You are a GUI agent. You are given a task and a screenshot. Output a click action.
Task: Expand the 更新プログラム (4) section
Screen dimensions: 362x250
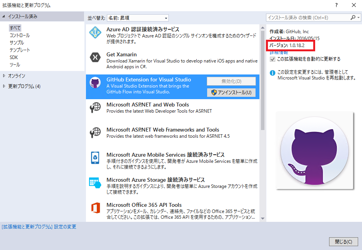point(4,86)
